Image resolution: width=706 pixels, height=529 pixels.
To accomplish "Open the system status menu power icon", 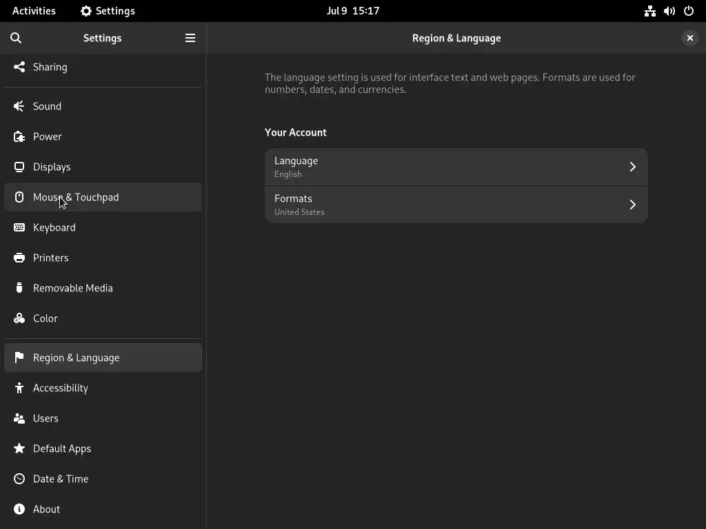I will (689, 11).
